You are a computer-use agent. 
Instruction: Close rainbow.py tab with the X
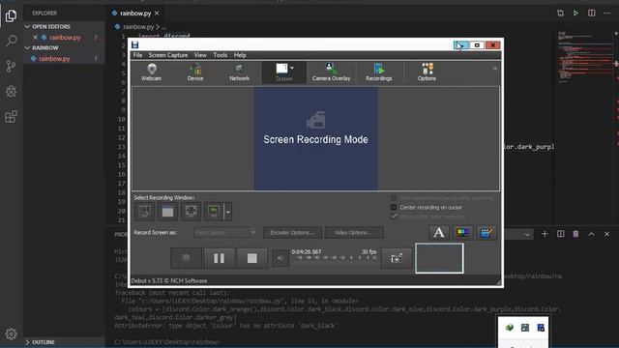157,14
